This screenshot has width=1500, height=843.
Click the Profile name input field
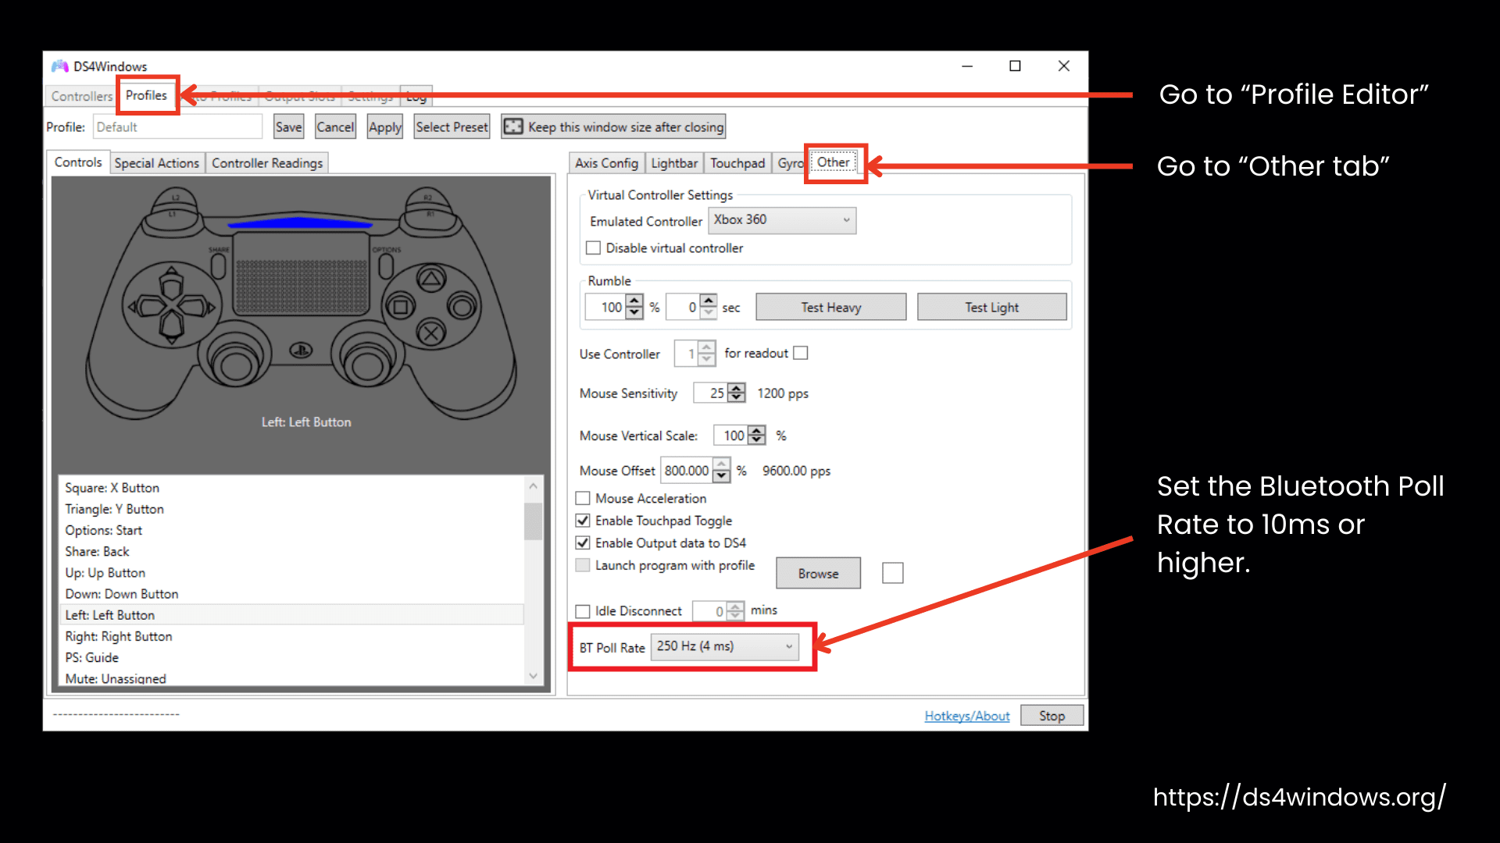coord(177,126)
